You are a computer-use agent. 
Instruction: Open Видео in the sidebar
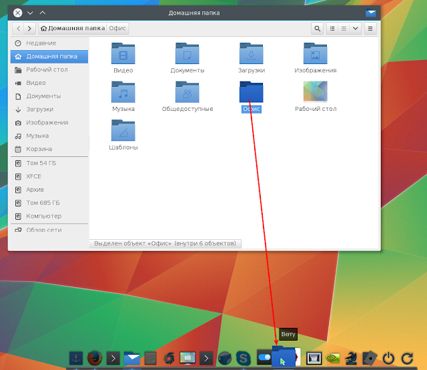(49, 83)
